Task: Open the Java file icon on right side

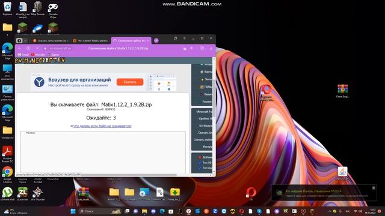Action: tap(342, 173)
